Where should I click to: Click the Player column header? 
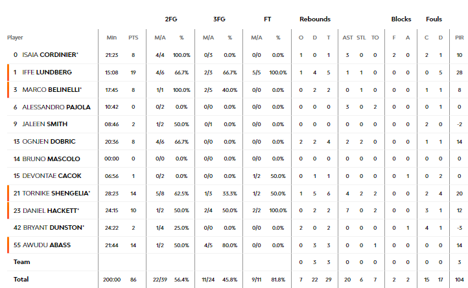(x=15, y=38)
